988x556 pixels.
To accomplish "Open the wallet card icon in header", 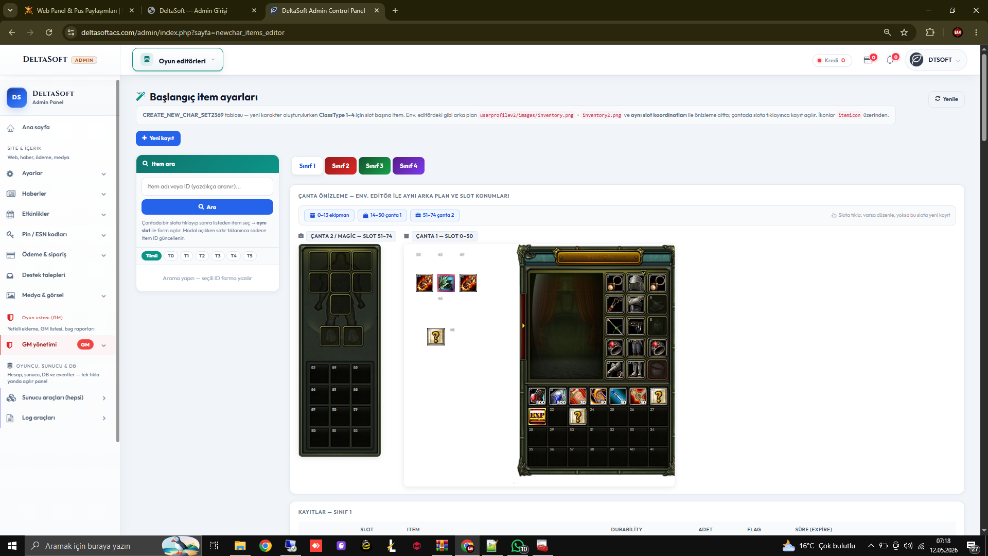I will click(868, 60).
